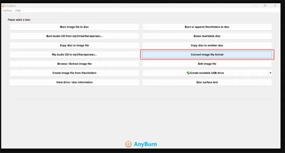Screen dimensions: 285x153
Task: Select Burn image file to disc
Action: pos(74,27)
